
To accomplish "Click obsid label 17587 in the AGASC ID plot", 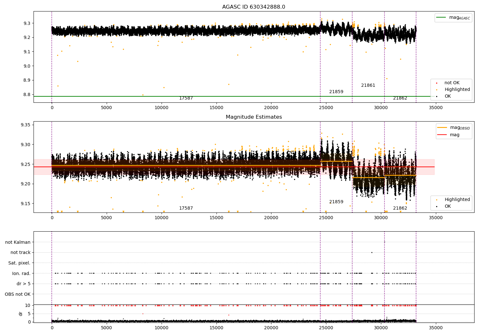I will click(x=186, y=98).
